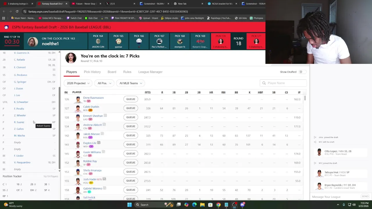372x209 pixels.
Task: Switch to the Board tab
Action: (112, 72)
